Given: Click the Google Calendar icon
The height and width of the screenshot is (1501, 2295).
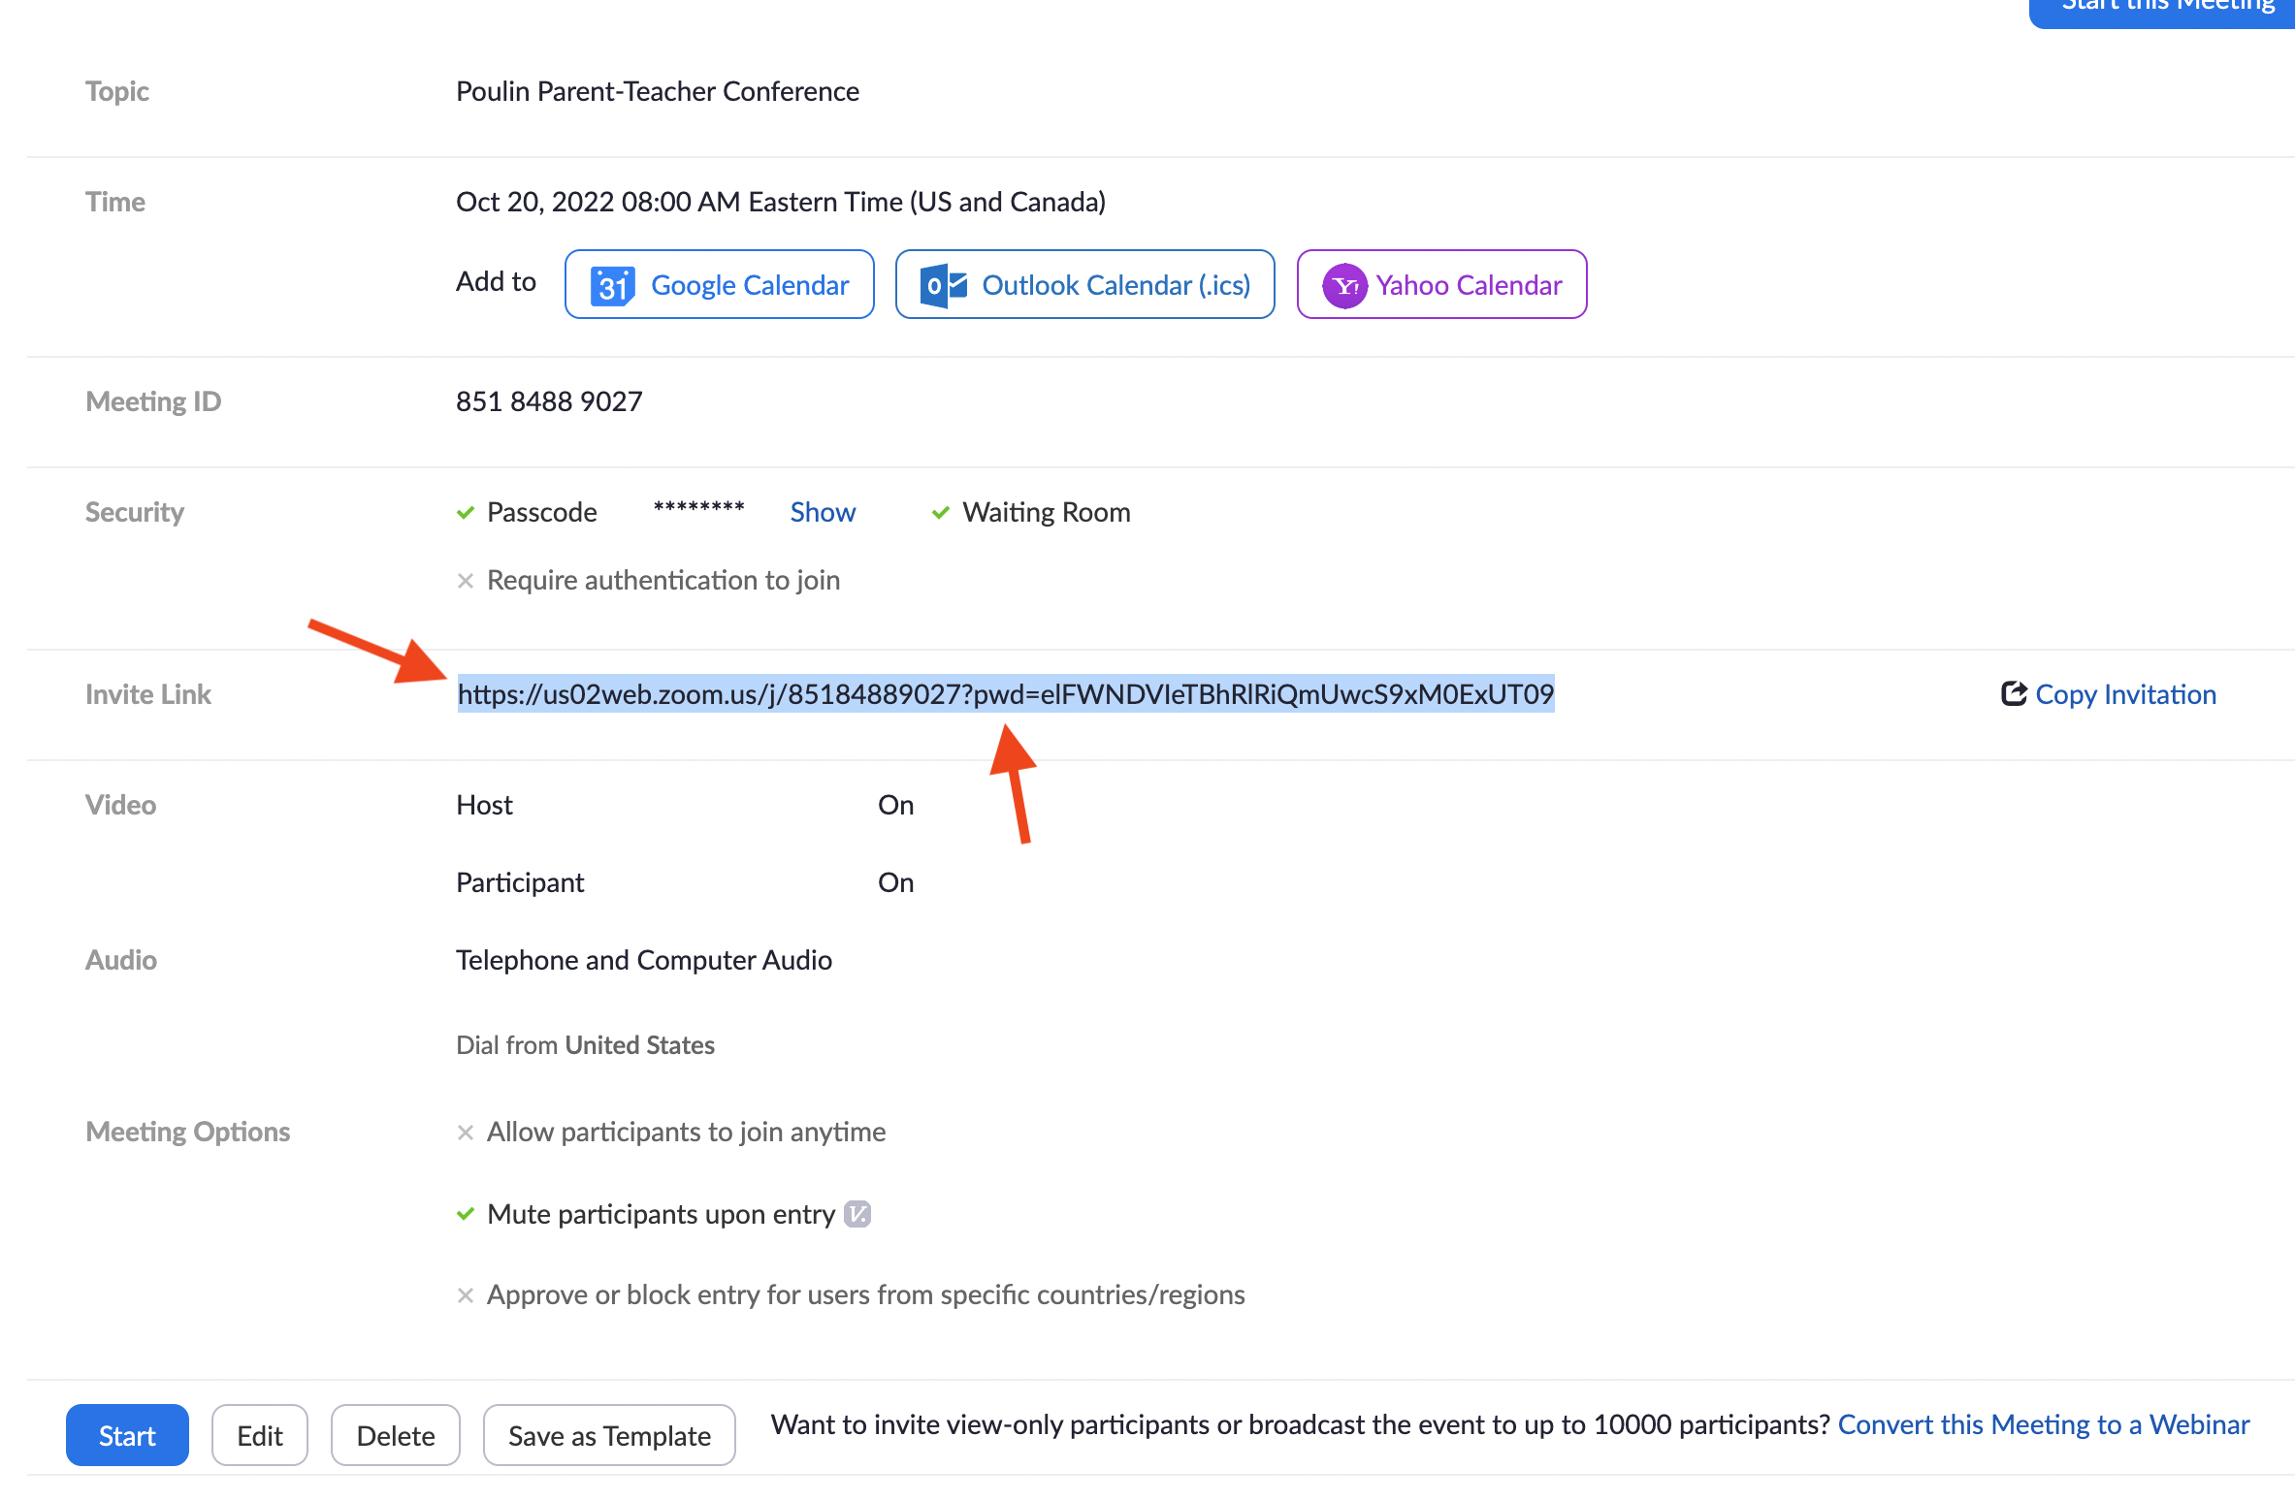Looking at the screenshot, I should [612, 285].
